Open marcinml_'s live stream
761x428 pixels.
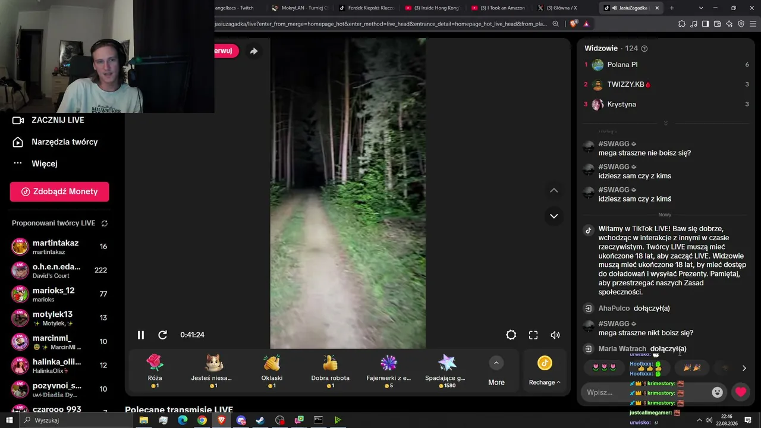point(59,342)
